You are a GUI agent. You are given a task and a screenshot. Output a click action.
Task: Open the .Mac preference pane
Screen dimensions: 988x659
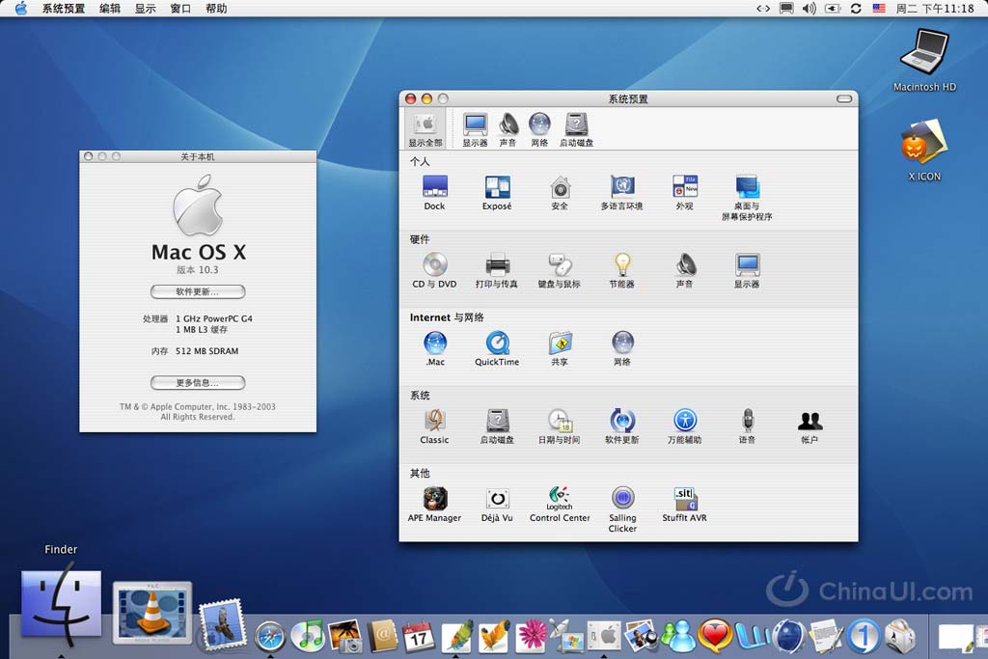[x=435, y=348]
